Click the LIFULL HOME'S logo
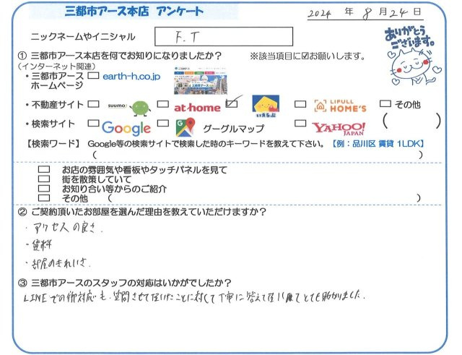Screen dimensions: 462x355 [x=340, y=106]
